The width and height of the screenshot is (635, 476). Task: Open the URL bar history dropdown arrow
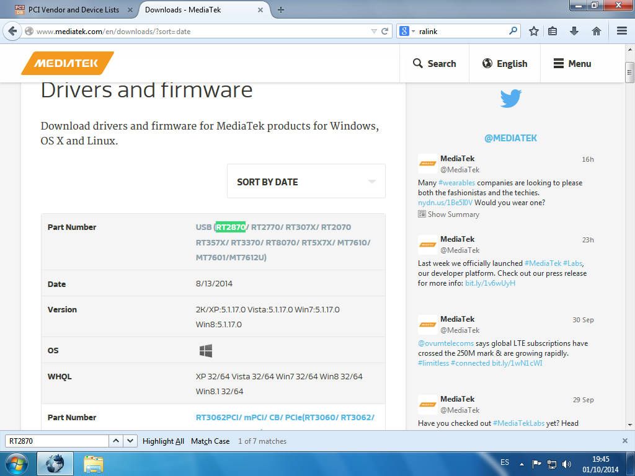374,31
